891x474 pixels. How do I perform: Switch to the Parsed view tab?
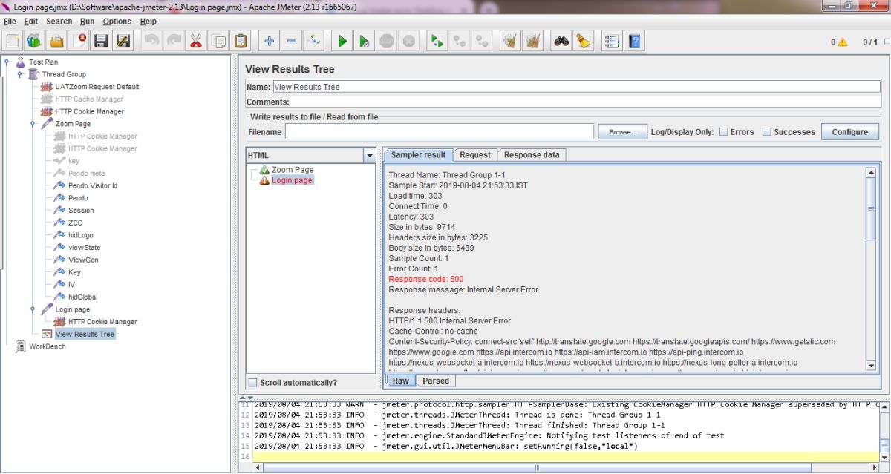click(436, 381)
